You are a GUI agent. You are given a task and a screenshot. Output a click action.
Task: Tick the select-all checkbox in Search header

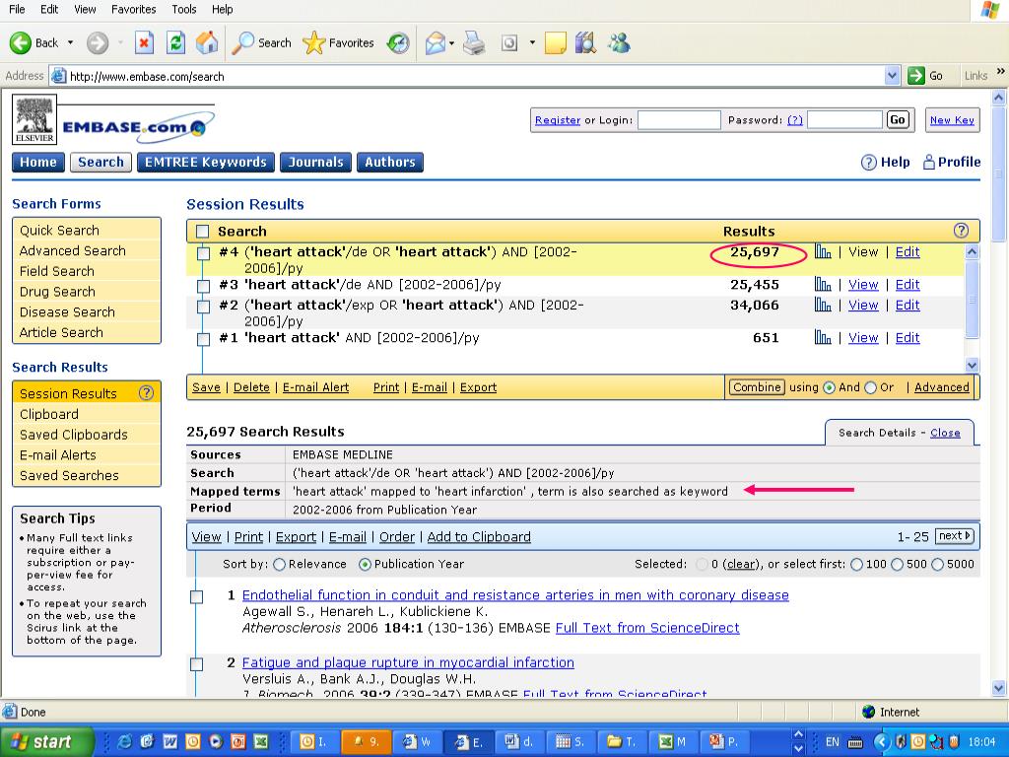(203, 231)
